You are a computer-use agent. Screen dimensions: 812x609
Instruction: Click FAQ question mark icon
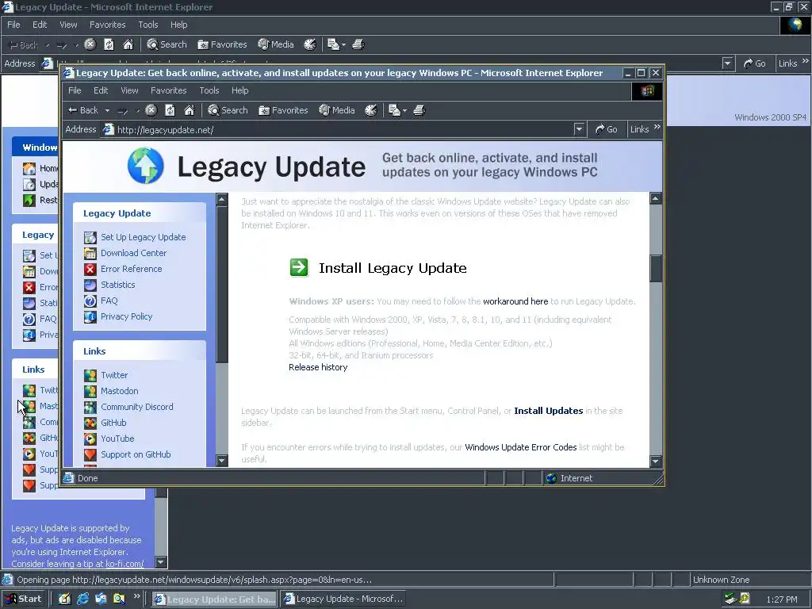click(x=90, y=301)
